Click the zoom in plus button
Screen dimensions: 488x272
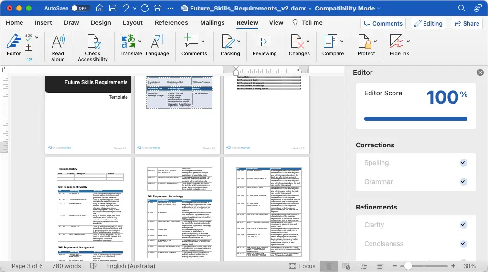453,266
